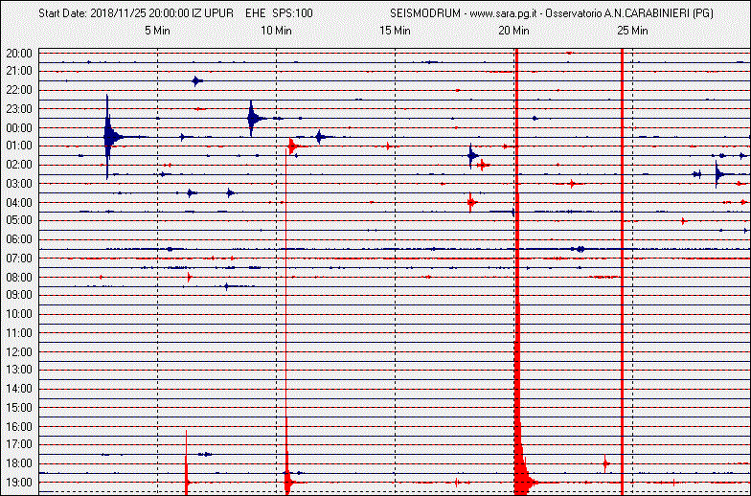
Task: Click the 25 Min time axis label
Action: coord(632,31)
